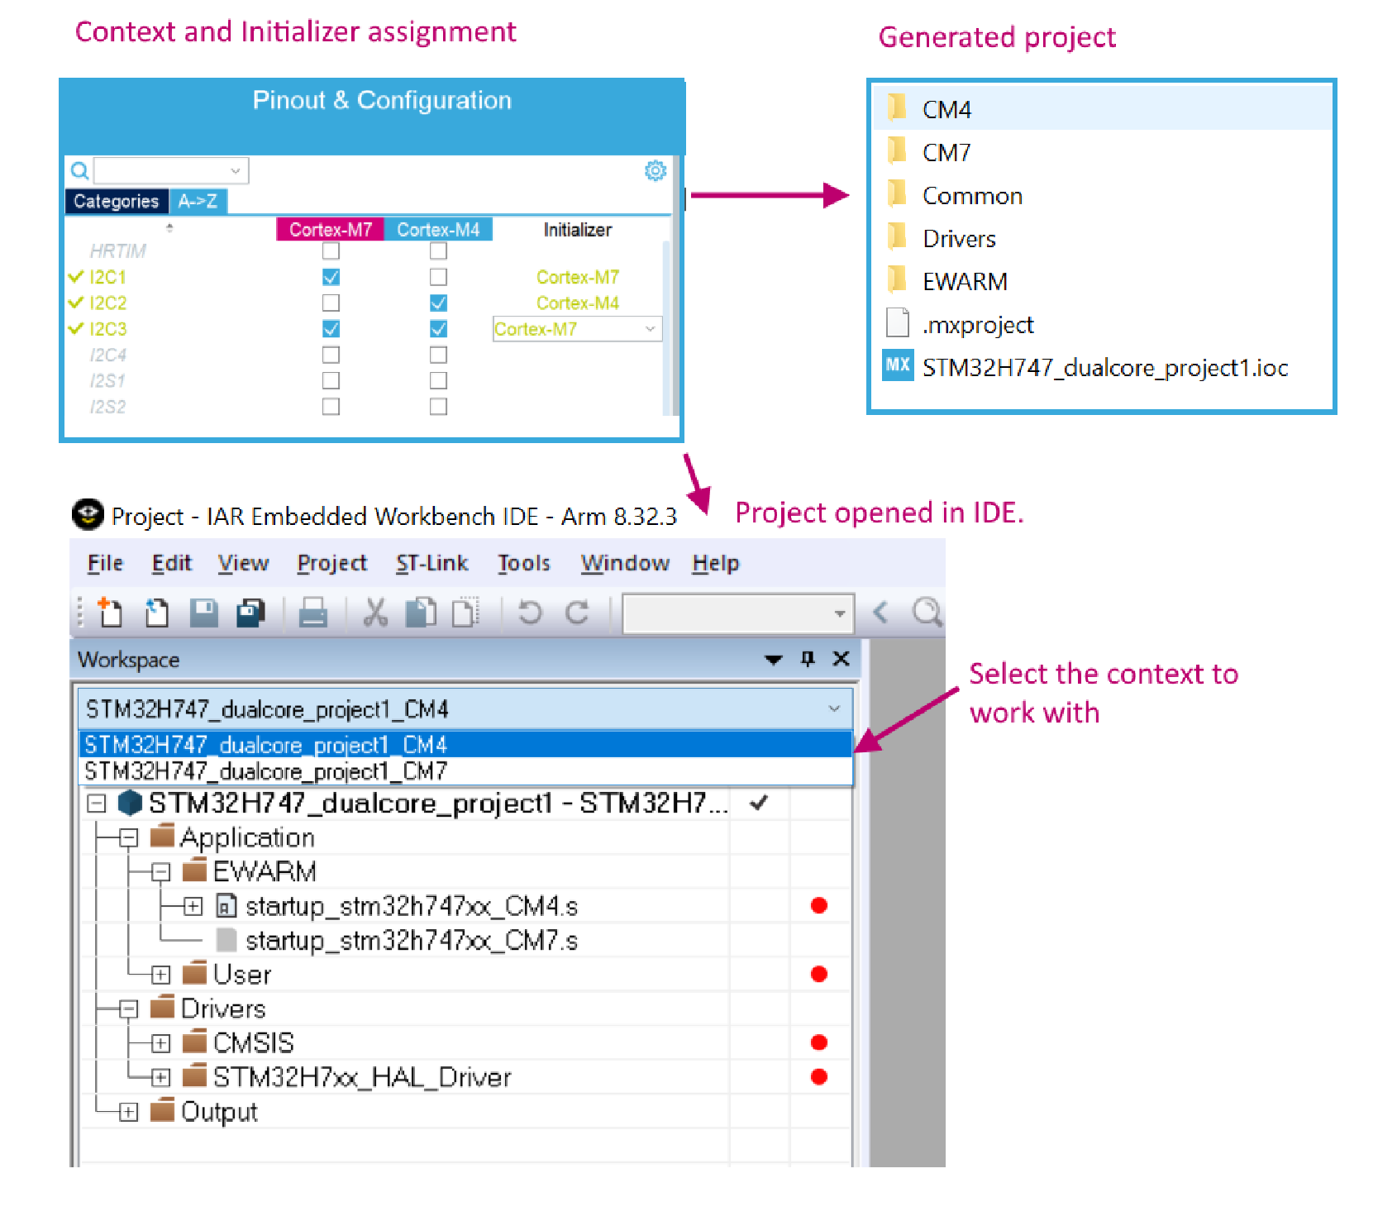The image size is (1378, 1221).
Task: Expand the Output folder node
Action: 128,1112
